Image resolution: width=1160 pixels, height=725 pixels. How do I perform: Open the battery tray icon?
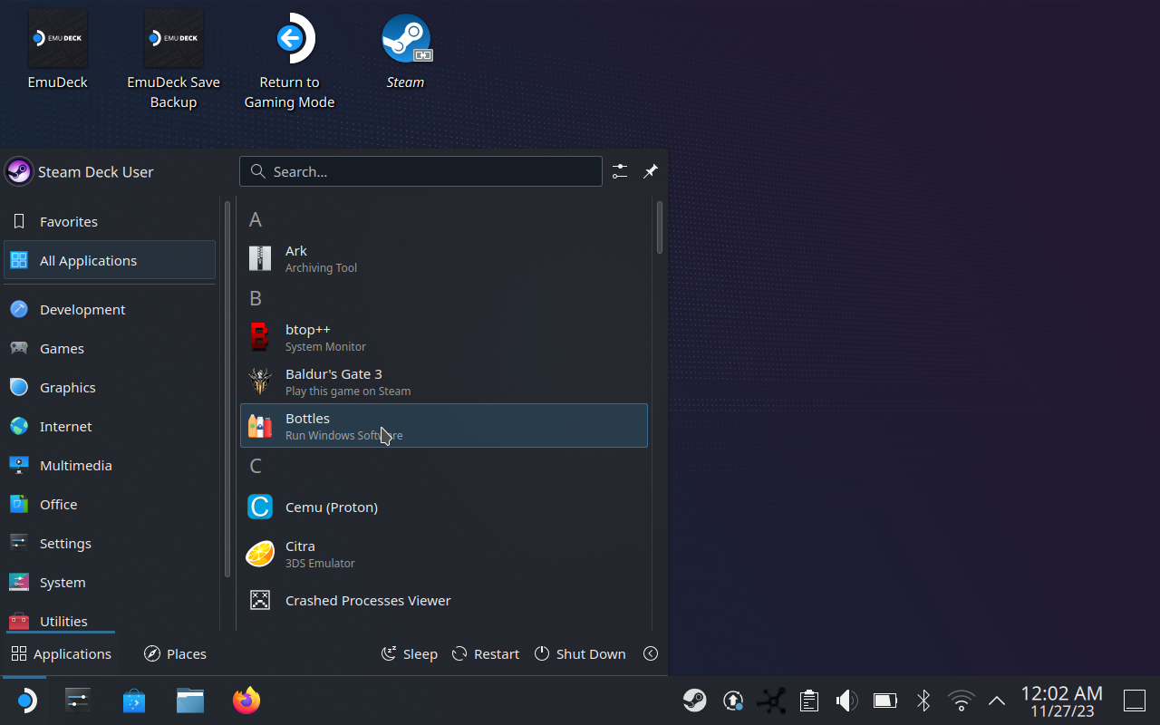pos(884,701)
